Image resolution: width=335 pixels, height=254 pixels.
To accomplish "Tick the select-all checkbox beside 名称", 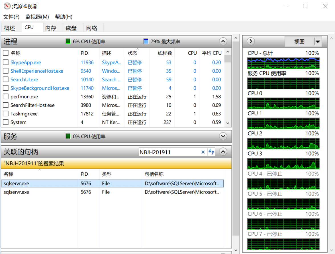I will [x=6, y=53].
